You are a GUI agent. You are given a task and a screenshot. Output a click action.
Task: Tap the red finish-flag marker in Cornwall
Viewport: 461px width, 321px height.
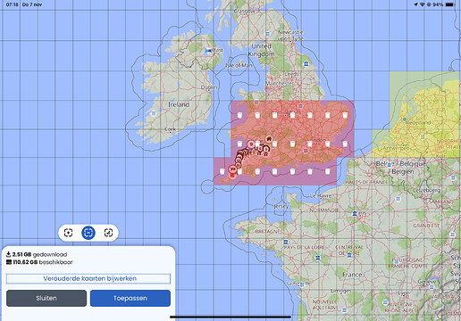[232, 169]
